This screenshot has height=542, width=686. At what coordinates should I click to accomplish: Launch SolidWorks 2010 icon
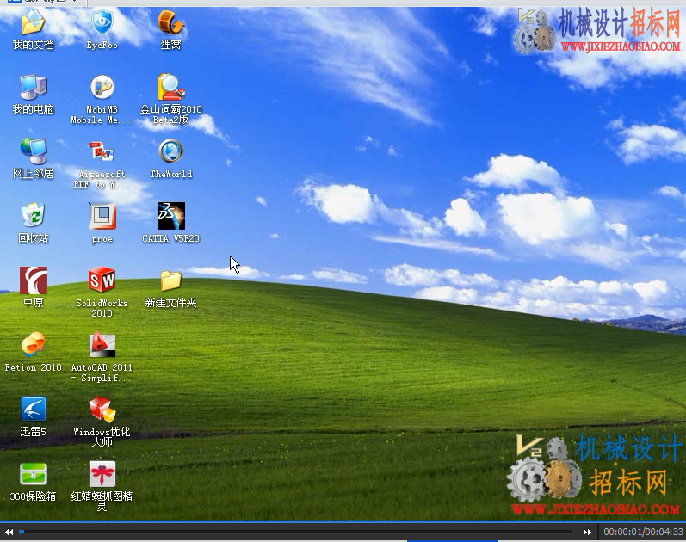tap(102, 280)
